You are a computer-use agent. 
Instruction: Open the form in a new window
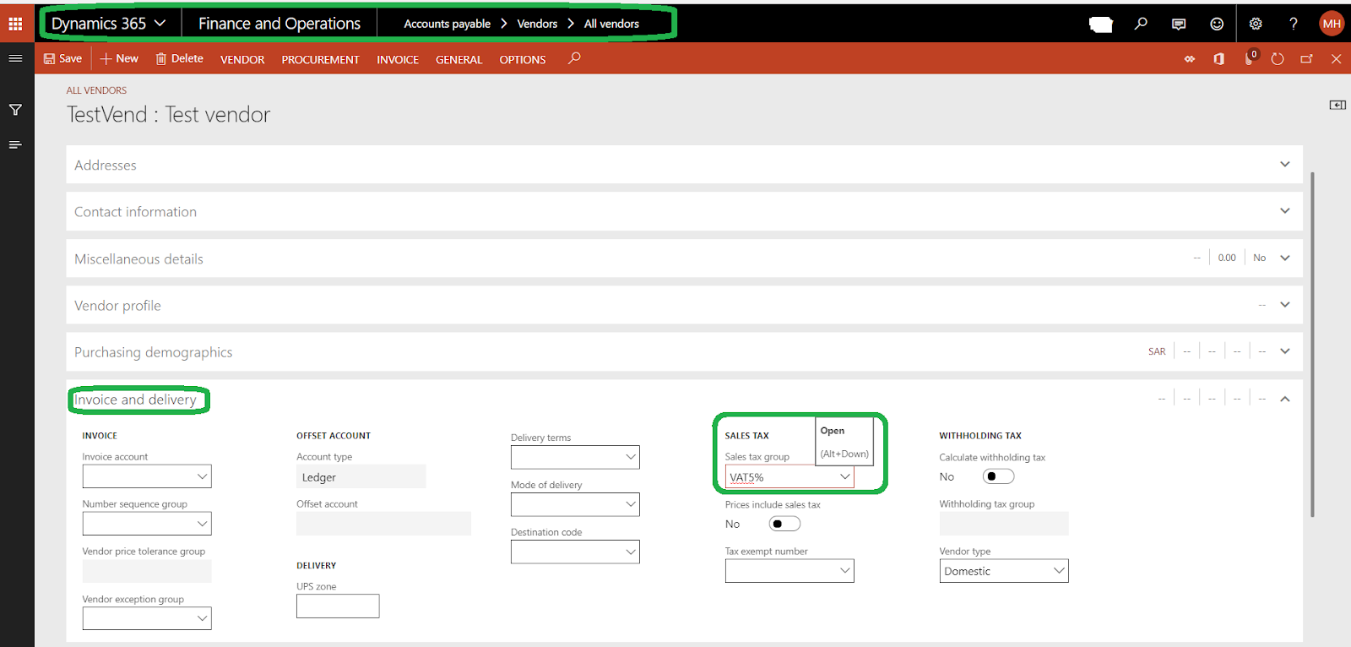tap(1306, 59)
